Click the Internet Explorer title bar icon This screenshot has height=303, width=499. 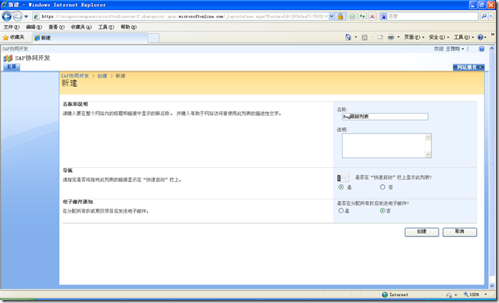(4, 5)
